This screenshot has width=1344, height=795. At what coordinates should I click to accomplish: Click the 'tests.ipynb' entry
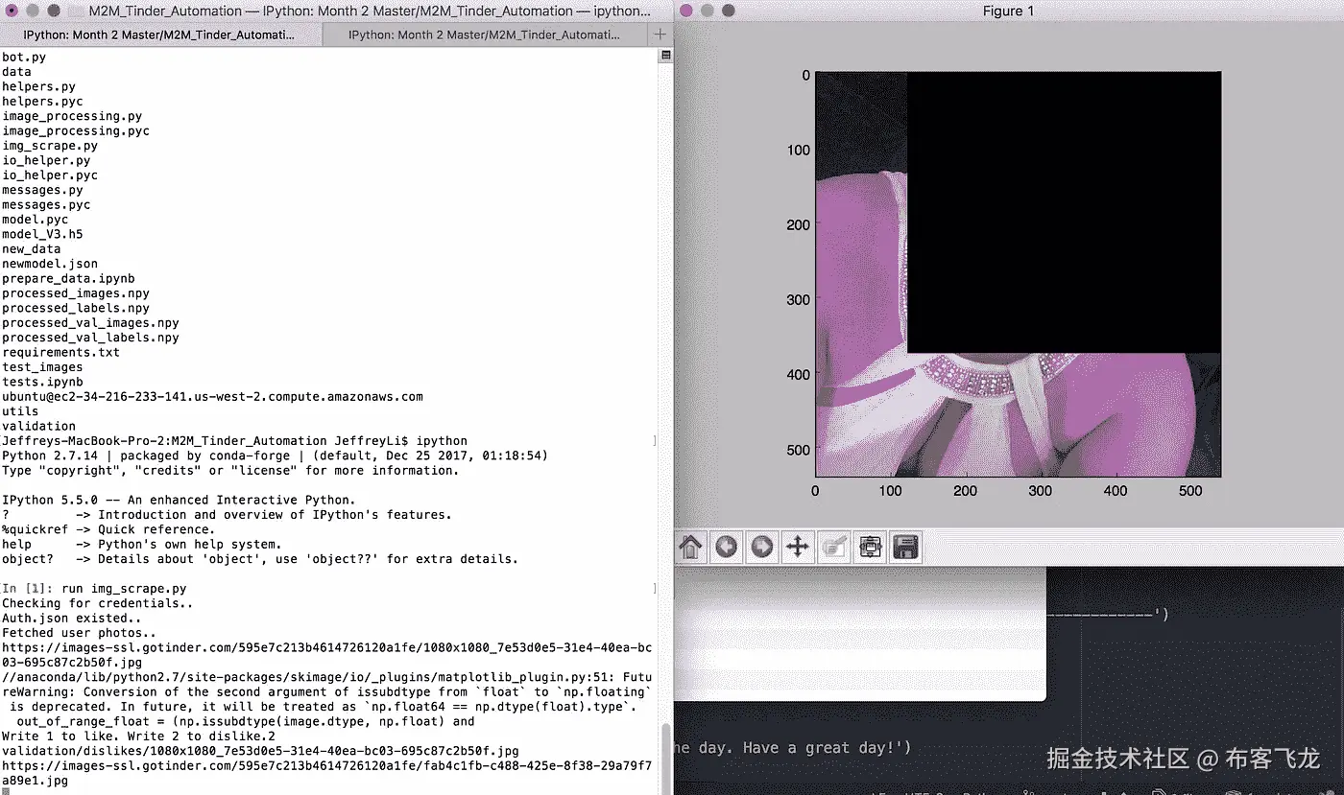(x=42, y=382)
